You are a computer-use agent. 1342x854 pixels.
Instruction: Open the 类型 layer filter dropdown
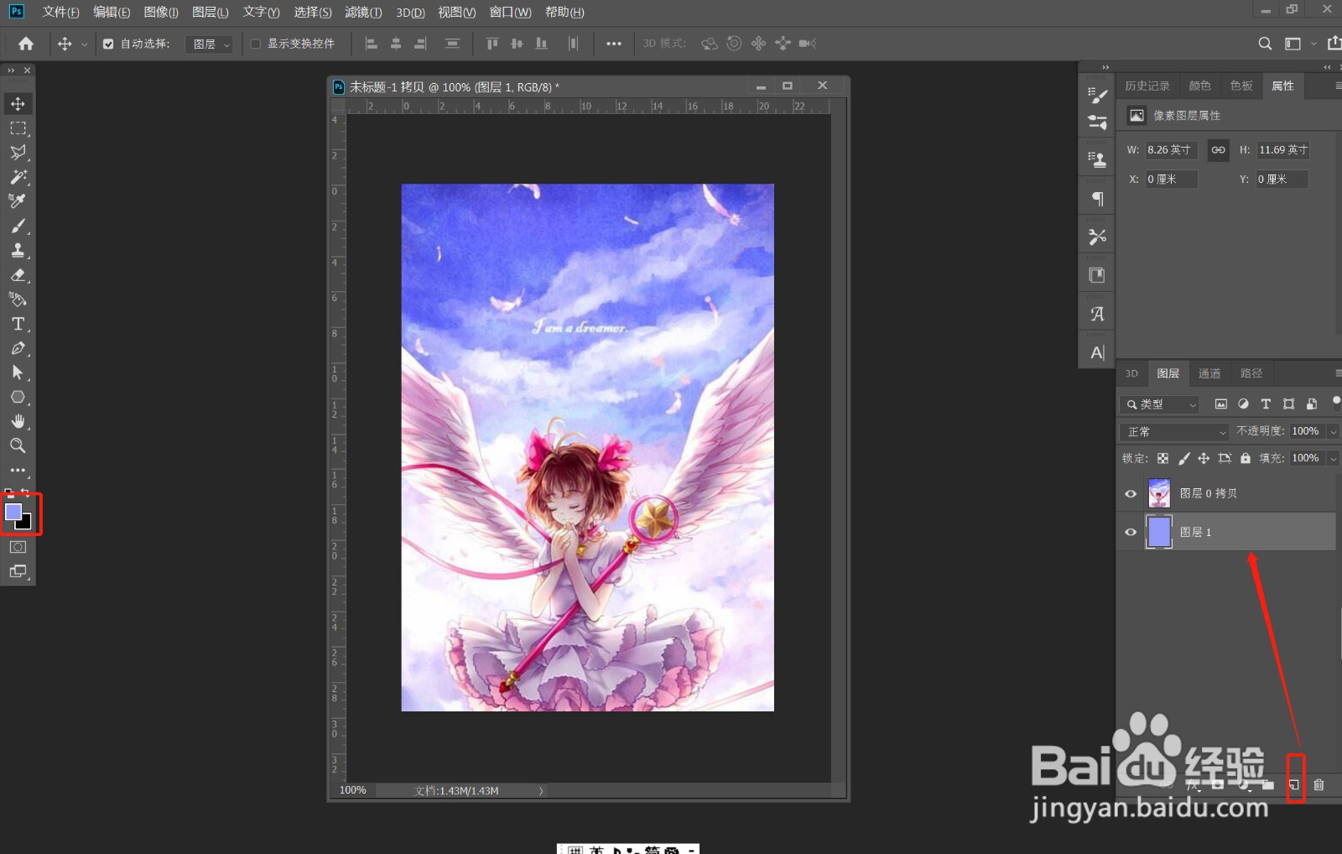pyautogui.click(x=1160, y=404)
